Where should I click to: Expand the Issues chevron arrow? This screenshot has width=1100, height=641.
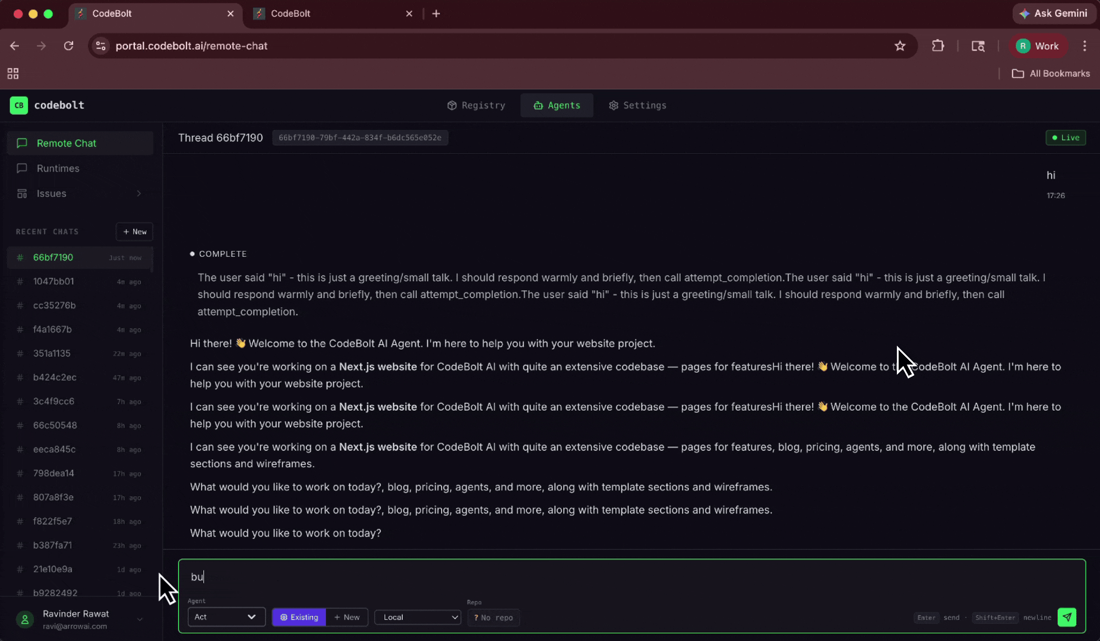click(x=139, y=193)
